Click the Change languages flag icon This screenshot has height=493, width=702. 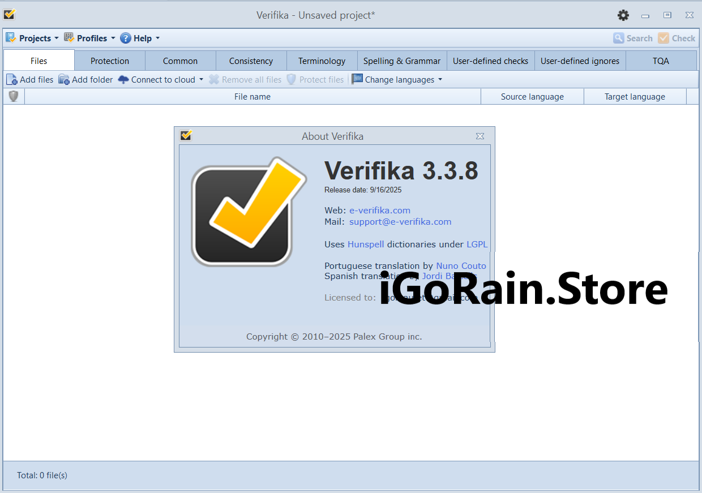(x=357, y=80)
